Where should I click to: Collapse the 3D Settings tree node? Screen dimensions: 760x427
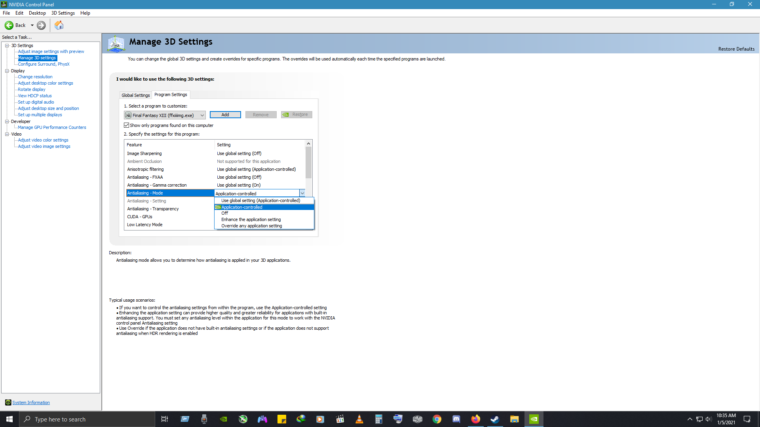click(7, 45)
